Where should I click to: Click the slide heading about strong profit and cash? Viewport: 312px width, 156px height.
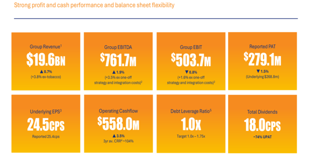pyautogui.click(x=94, y=5)
